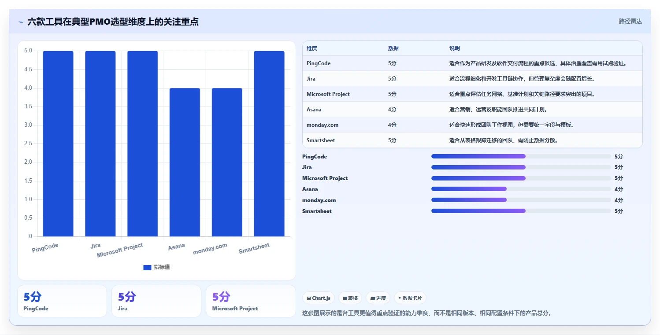
Task: Click the 数据卡片 tag chip
Action: (410, 298)
